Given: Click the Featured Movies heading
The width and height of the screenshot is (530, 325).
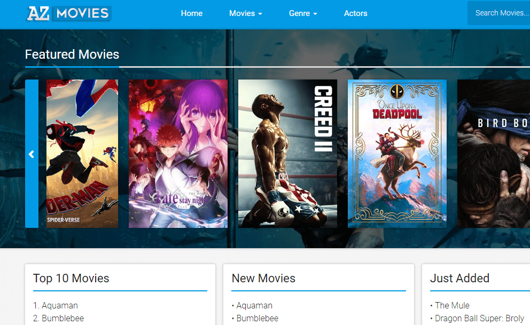Looking at the screenshot, I should (72, 54).
